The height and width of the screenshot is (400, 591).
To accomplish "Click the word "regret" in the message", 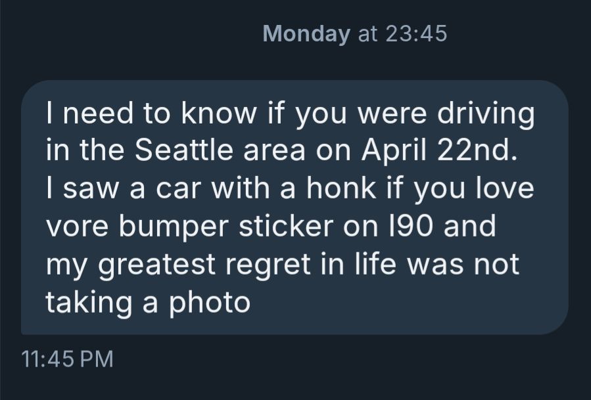I will pos(268,265).
